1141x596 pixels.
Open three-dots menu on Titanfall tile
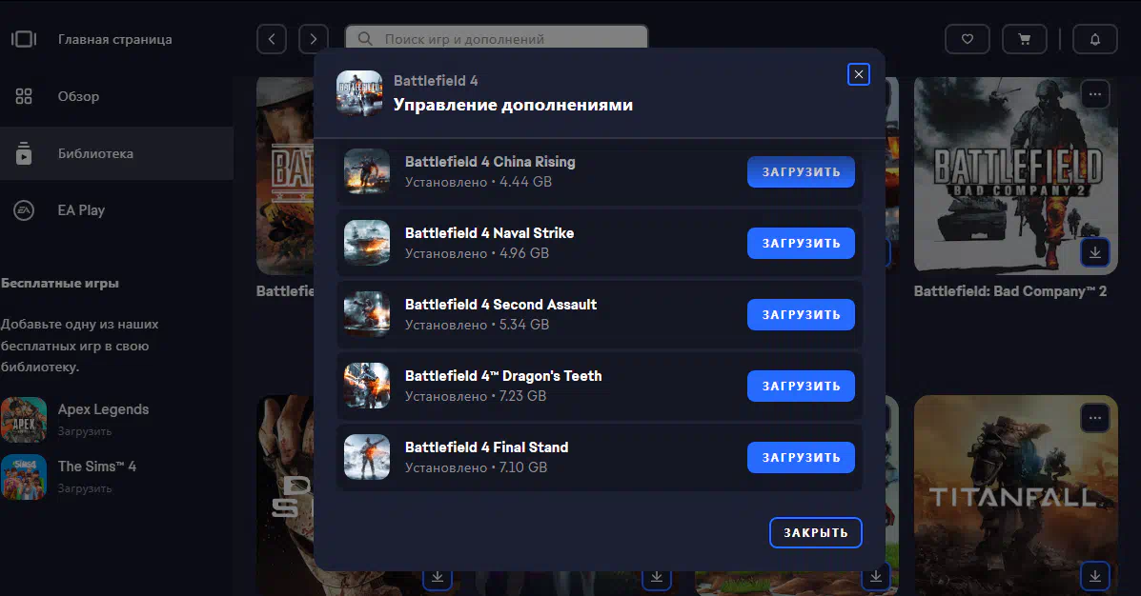pyautogui.click(x=1094, y=417)
